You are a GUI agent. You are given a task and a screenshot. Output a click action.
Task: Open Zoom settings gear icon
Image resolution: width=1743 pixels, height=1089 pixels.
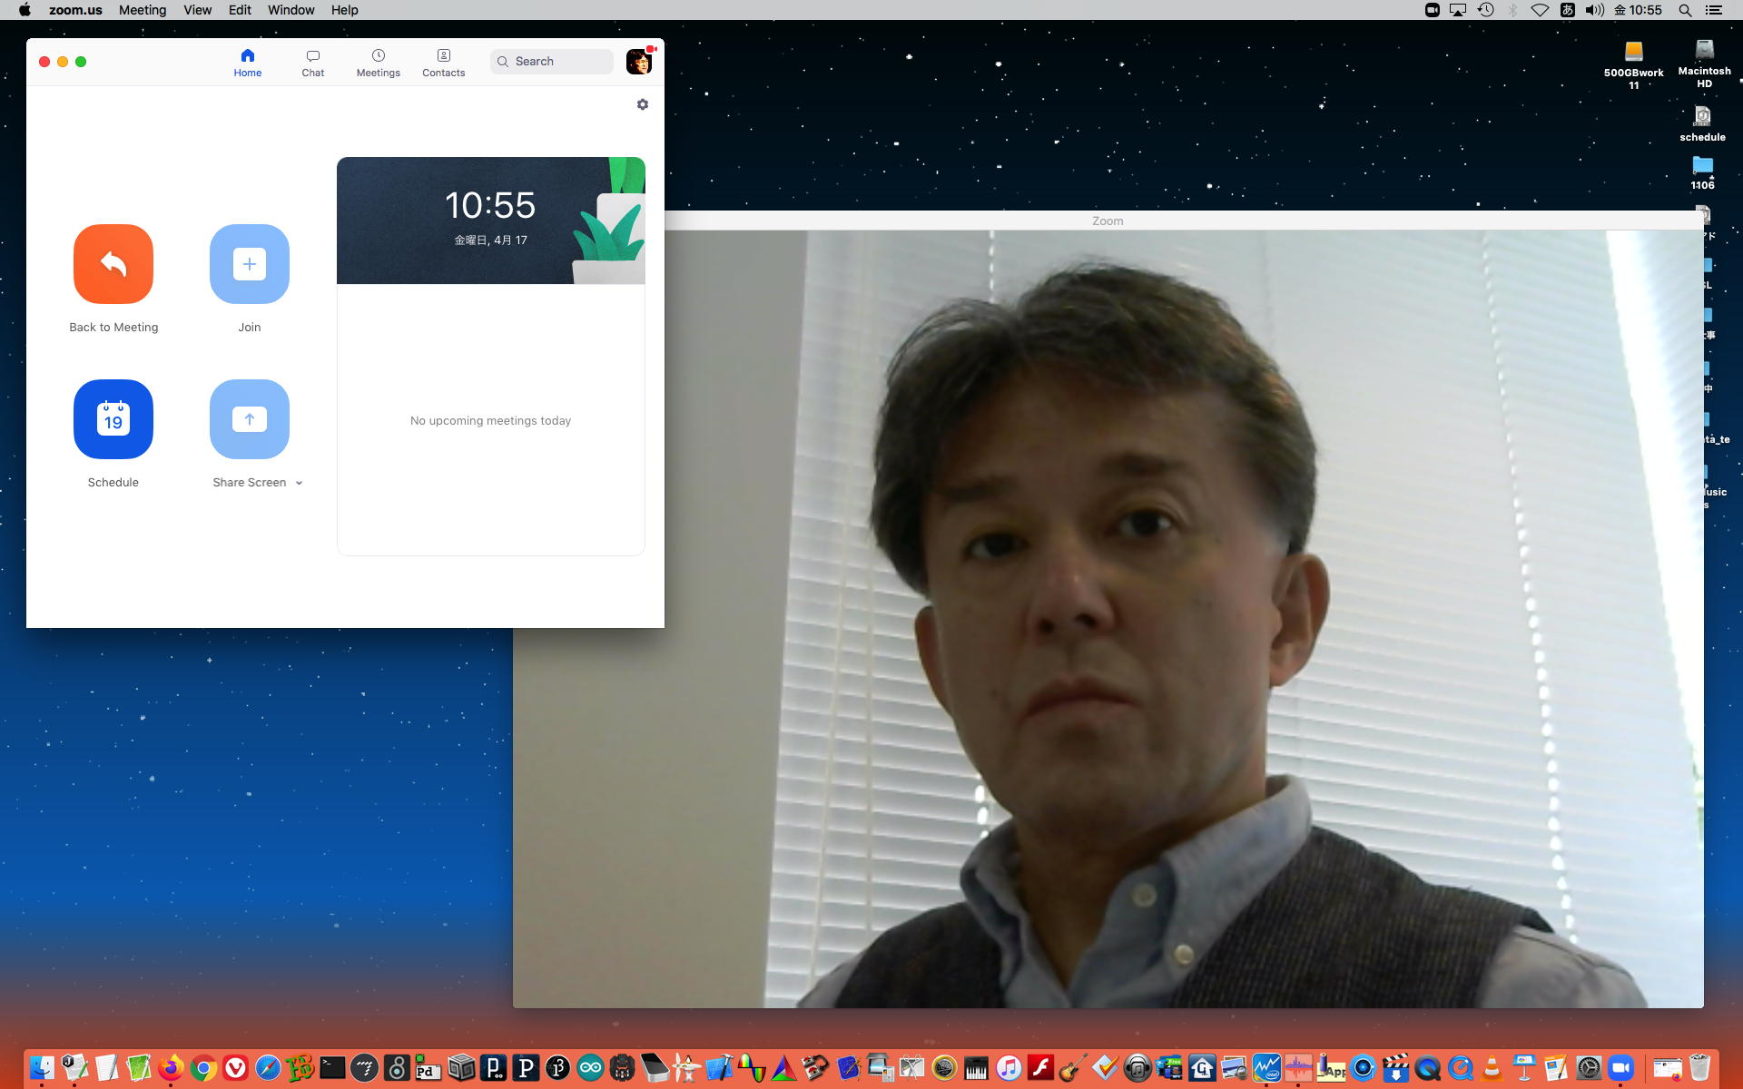(x=643, y=104)
